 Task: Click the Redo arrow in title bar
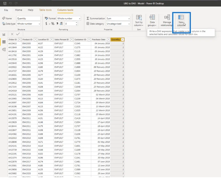coord(16,3)
